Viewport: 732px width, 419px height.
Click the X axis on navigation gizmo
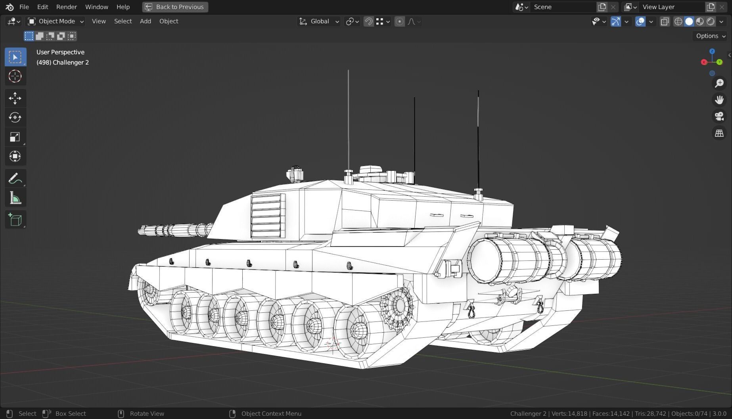pos(704,62)
